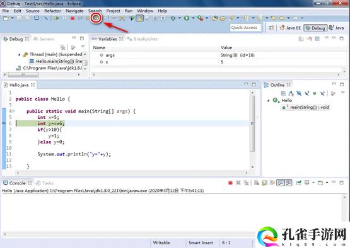Maximize the Hello.java editor area
350x248 pixels.
[254, 84]
